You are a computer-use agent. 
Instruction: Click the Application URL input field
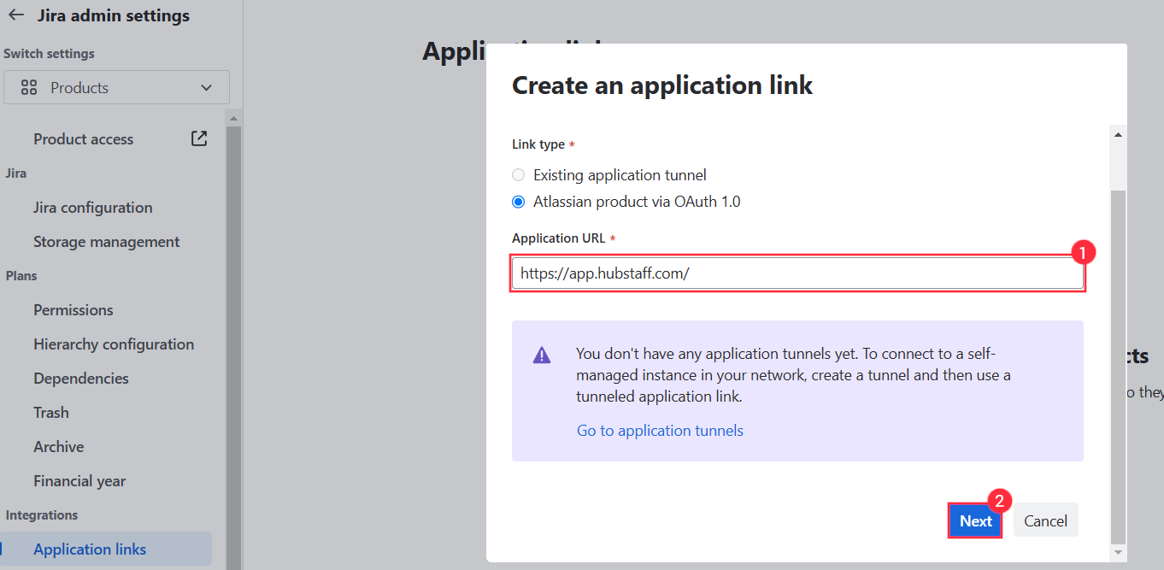click(798, 274)
